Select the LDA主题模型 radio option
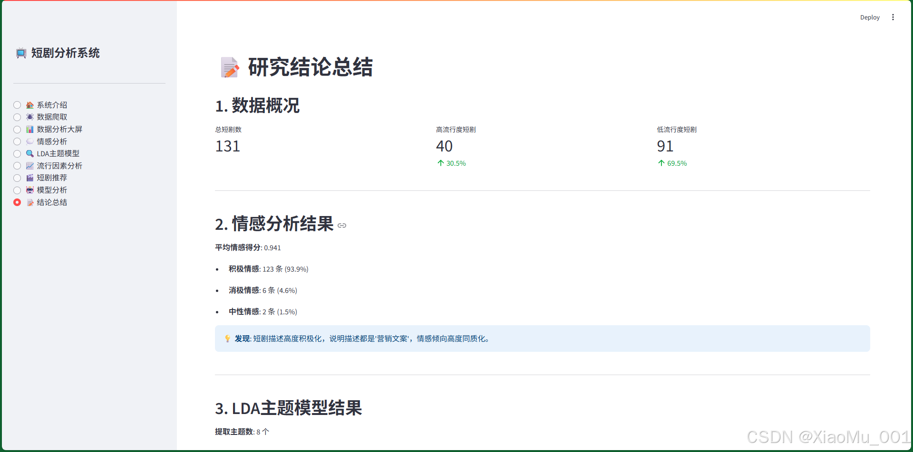The height and width of the screenshot is (452, 913). (x=17, y=154)
